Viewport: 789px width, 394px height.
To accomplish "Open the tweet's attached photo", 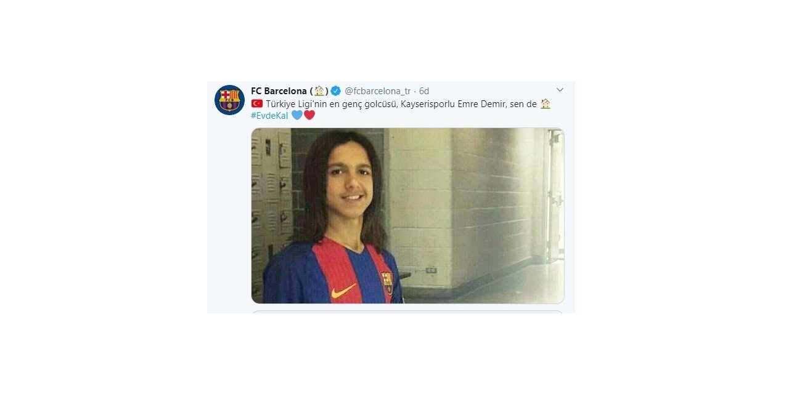I will tap(407, 215).
